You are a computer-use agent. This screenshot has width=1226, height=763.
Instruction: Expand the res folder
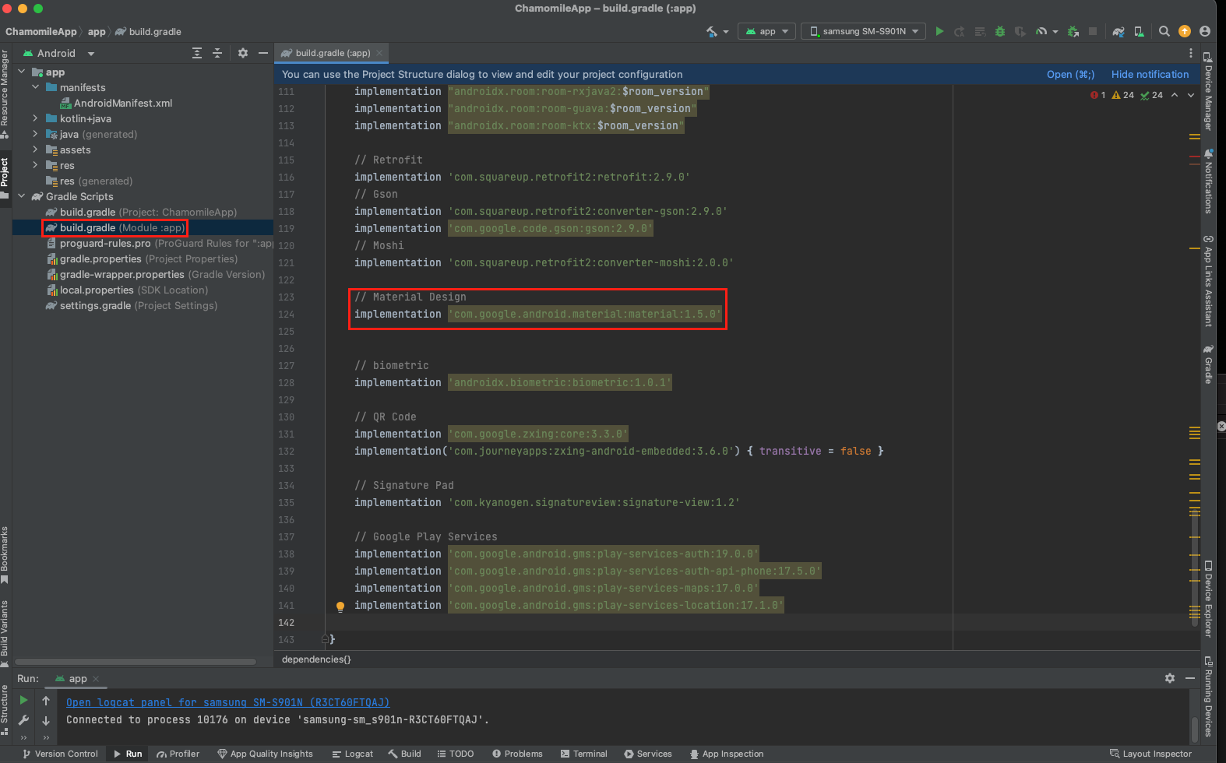pos(35,165)
